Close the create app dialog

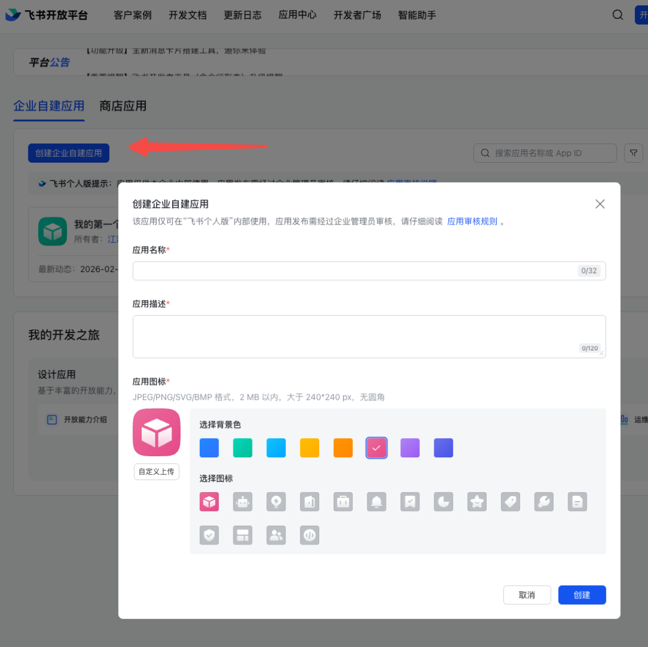click(x=599, y=204)
